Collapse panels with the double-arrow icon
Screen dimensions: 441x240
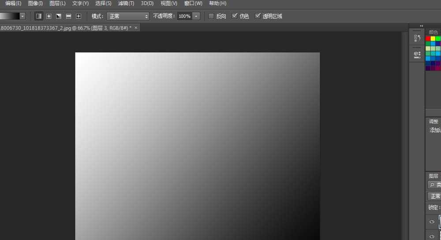coord(421,26)
